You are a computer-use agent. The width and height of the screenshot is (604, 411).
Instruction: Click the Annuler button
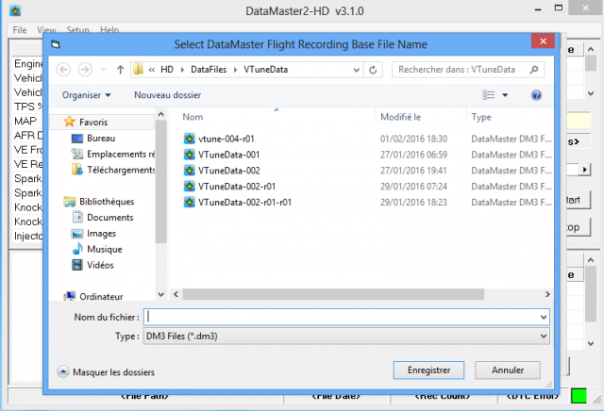click(508, 370)
